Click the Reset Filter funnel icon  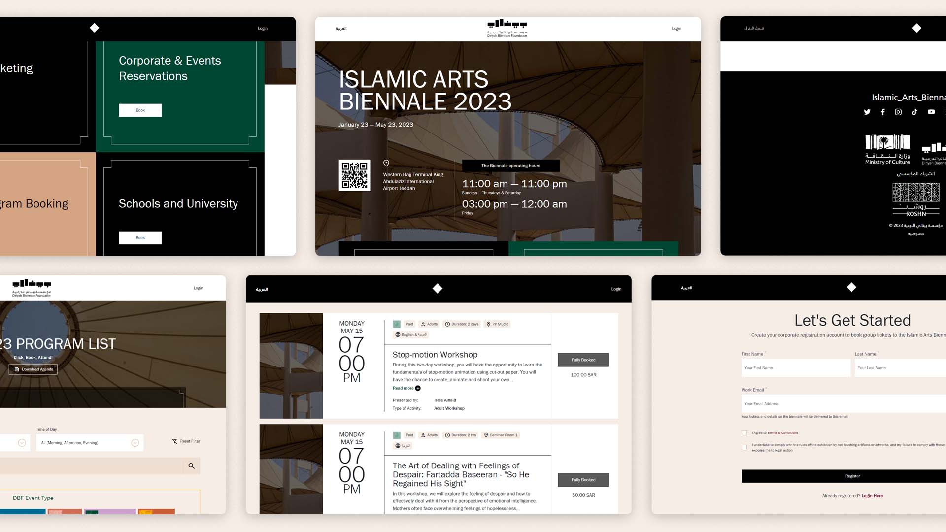(x=174, y=441)
